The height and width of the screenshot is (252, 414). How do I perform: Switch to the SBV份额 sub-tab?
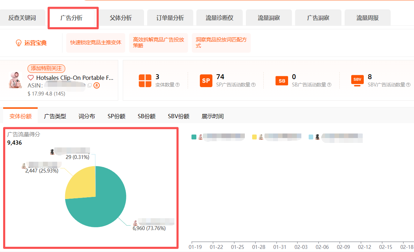point(178,116)
